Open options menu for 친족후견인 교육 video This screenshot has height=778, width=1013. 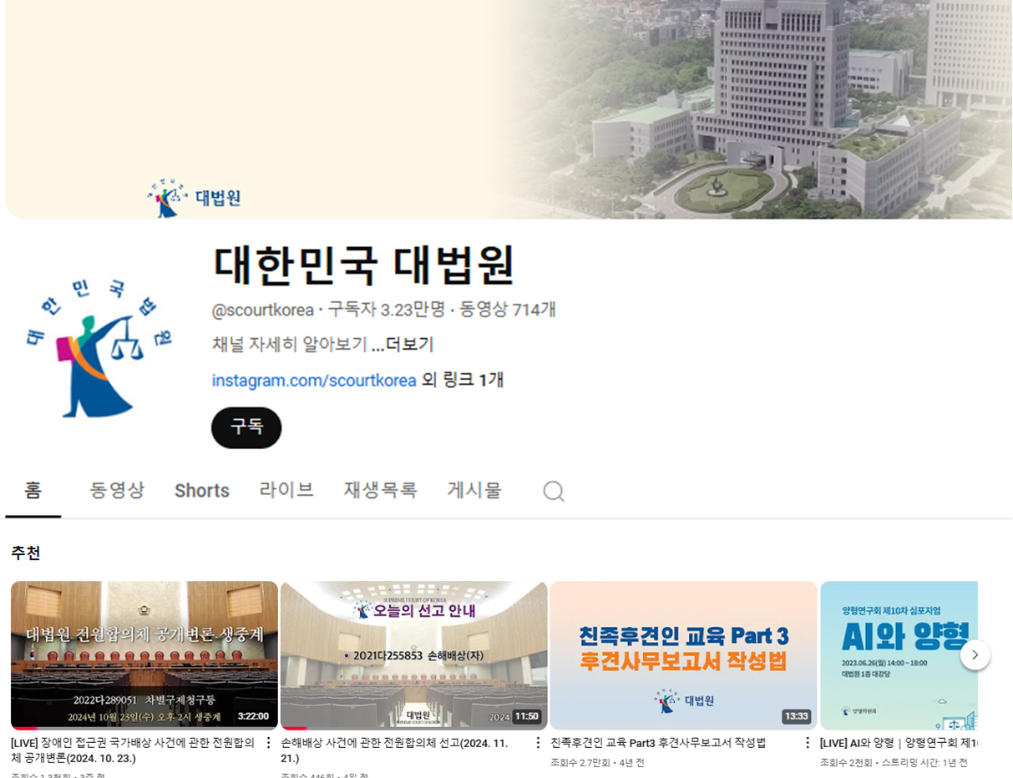(x=808, y=743)
